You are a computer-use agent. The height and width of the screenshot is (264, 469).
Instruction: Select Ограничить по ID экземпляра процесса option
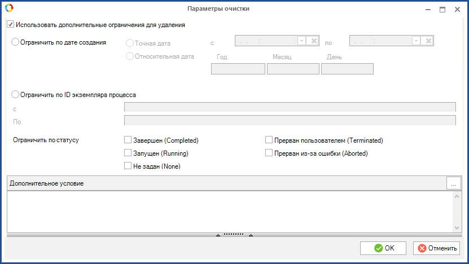coord(15,94)
